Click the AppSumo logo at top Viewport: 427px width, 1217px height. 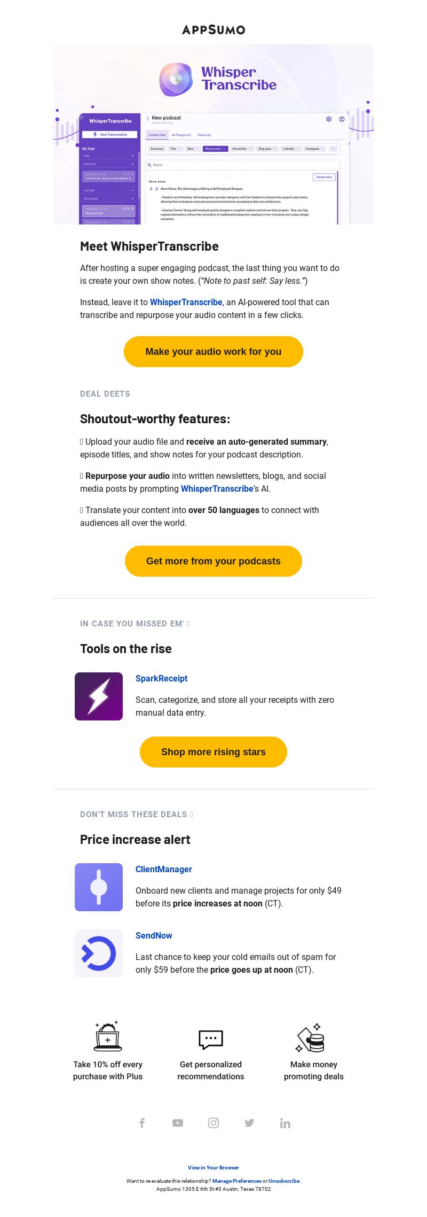(x=213, y=30)
